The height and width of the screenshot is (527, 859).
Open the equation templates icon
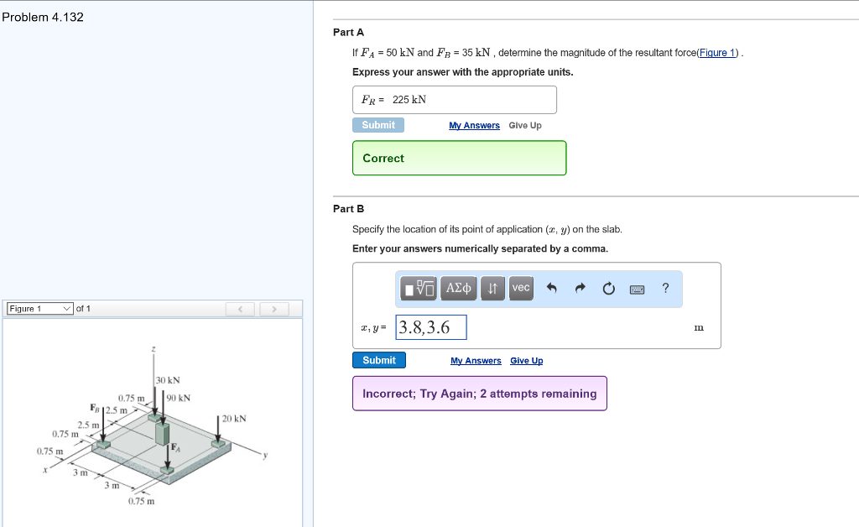click(417, 288)
